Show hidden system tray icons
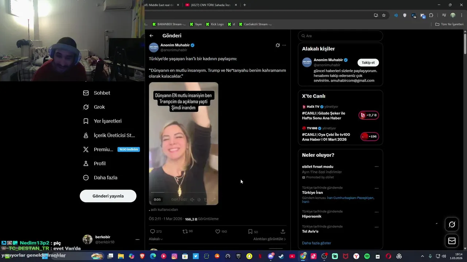Screen dimensions: 467x262 (422, 256)
